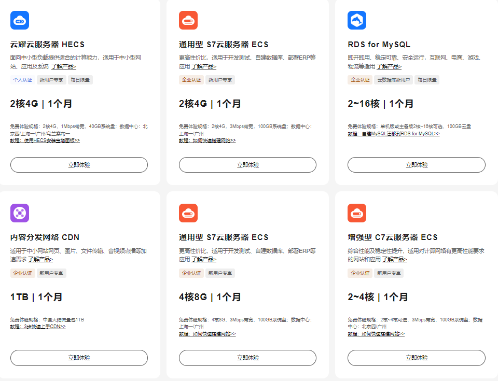Click 立即体验 on the 内容分发网络 CDN card
Viewport: 498px width, 381px height.
[79, 358]
